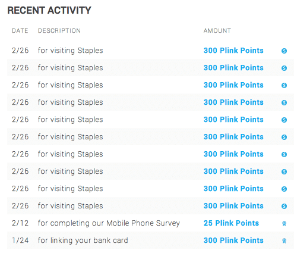
Task: Select 'for linking your bank card' description
Action: pyautogui.click(x=83, y=240)
